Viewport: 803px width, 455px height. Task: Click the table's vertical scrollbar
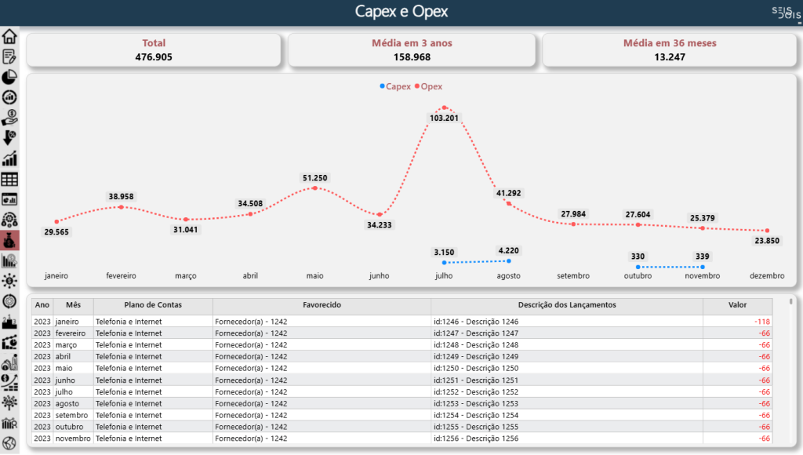point(790,369)
